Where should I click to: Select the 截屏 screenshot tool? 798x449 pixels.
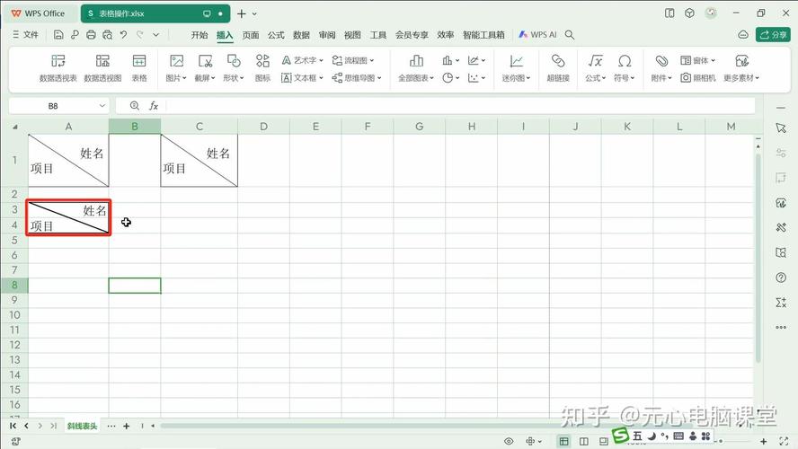point(205,68)
